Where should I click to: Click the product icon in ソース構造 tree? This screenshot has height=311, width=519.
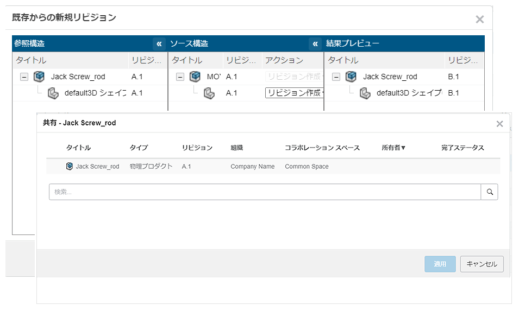click(x=195, y=77)
